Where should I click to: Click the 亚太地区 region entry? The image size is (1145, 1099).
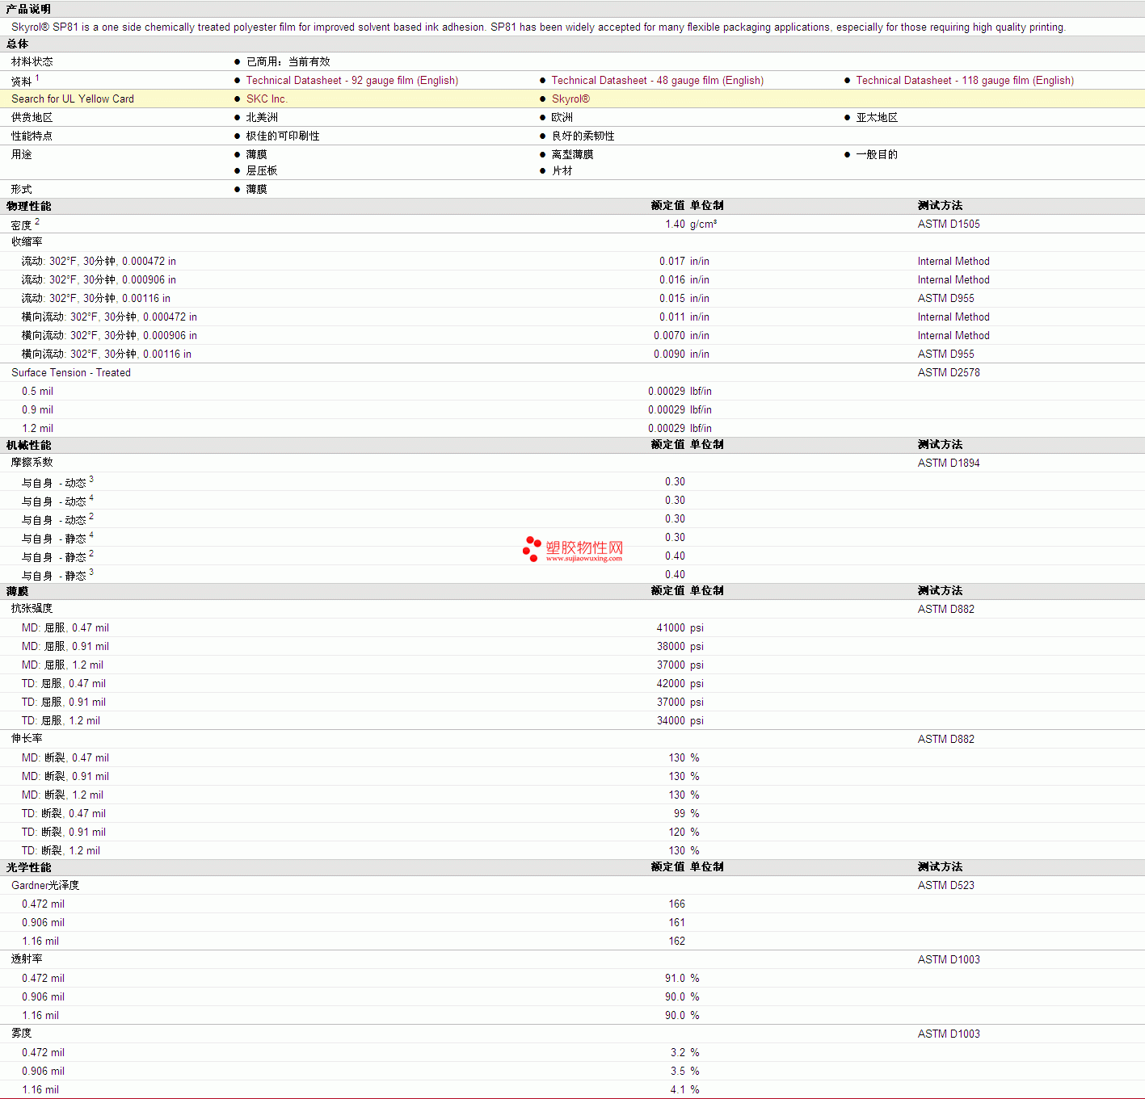[x=877, y=117]
